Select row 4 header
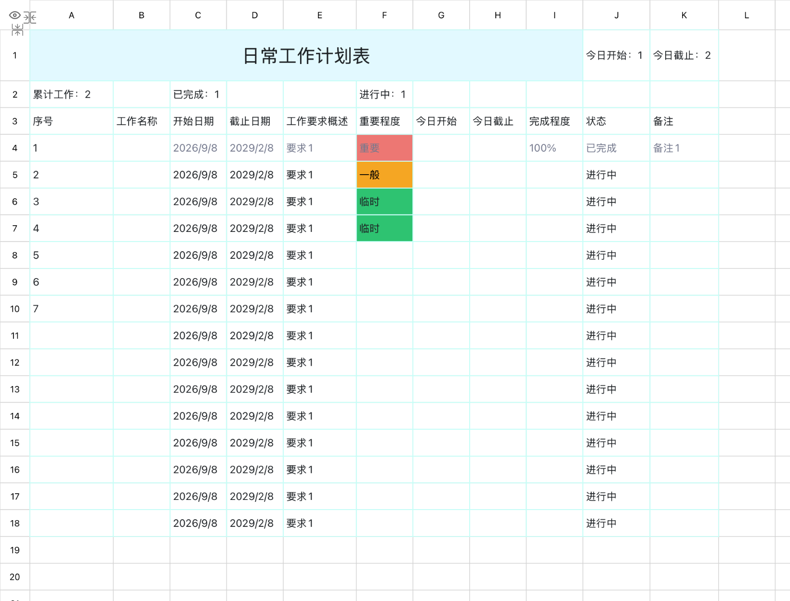This screenshot has width=790, height=601. coord(15,148)
